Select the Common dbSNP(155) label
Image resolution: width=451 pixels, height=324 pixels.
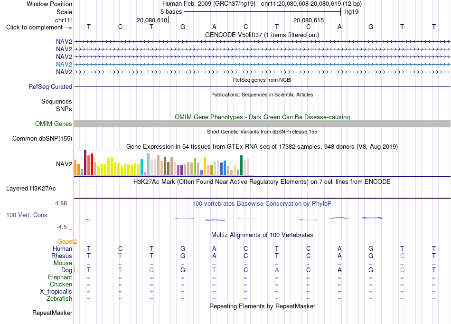click(42, 138)
